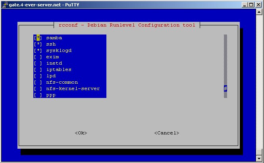This screenshot has width=264, height=163.
Task: Maximize the PuTTY window
Action: click(x=251, y=5)
